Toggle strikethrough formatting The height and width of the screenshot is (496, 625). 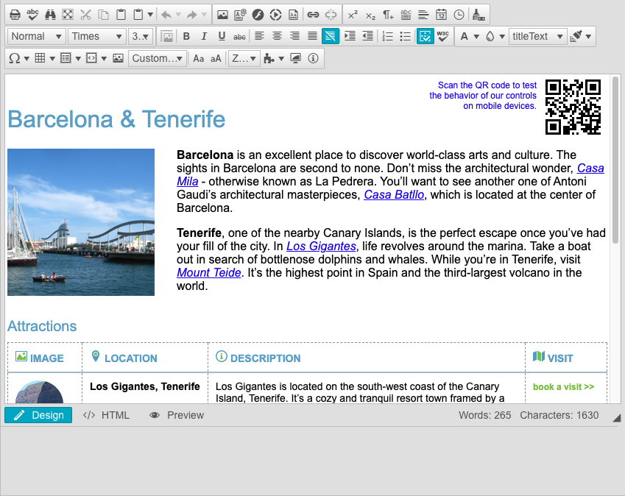(239, 36)
